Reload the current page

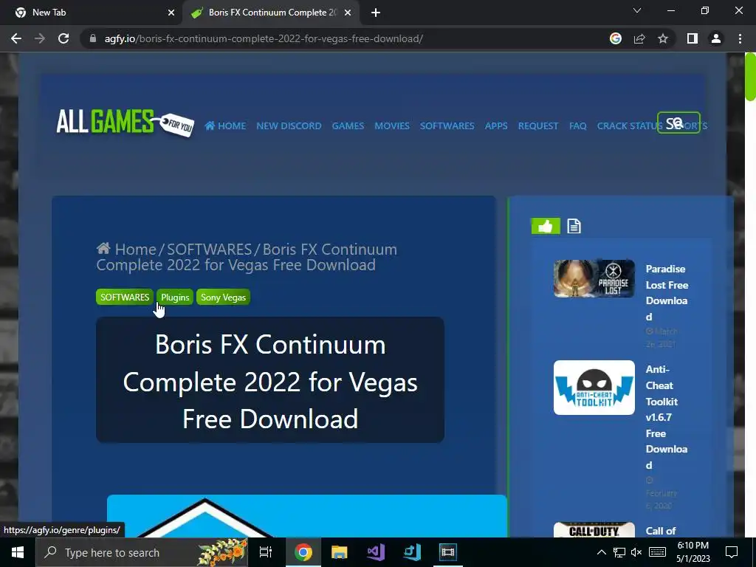point(63,38)
